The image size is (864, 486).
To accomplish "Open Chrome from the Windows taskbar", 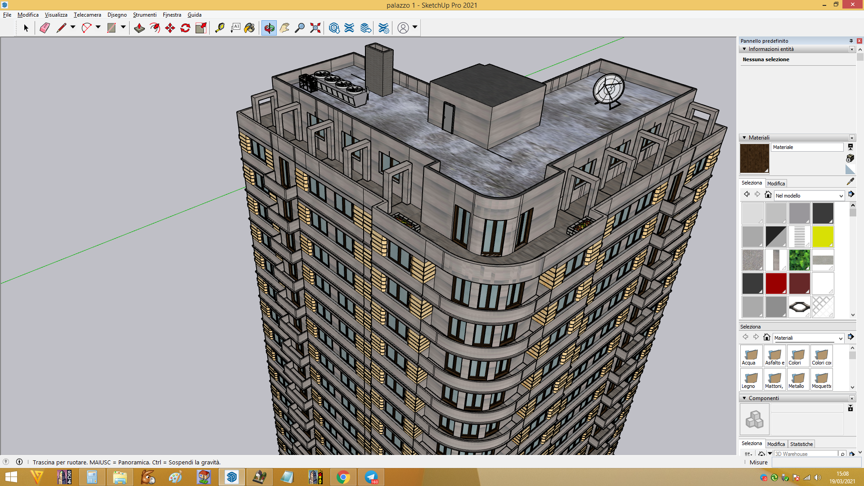I will click(343, 477).
